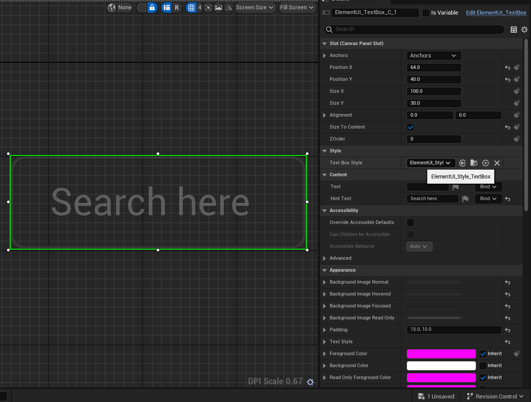Collapse the Style section header
The width and height of the screenshot is (531, 402).
[325, 151]
